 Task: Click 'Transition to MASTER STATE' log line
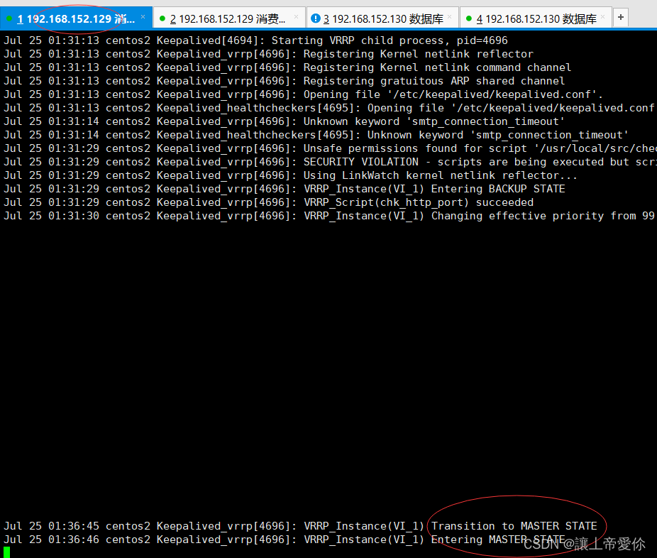coord(300,526)
